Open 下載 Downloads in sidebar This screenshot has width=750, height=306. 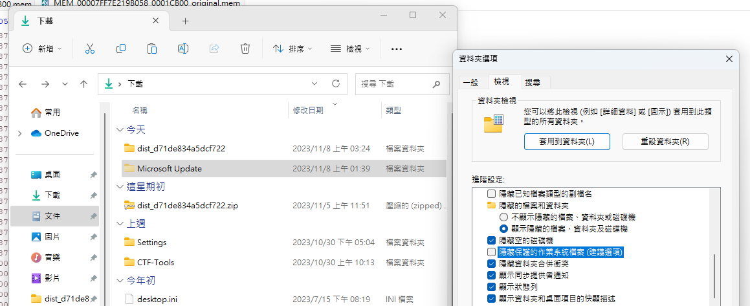[52, 195]
